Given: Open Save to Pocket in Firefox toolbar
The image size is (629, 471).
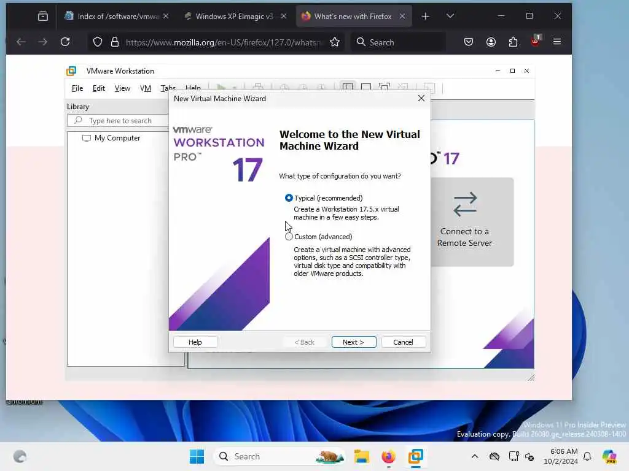Looking at the screenshot, I should [469, 42].
